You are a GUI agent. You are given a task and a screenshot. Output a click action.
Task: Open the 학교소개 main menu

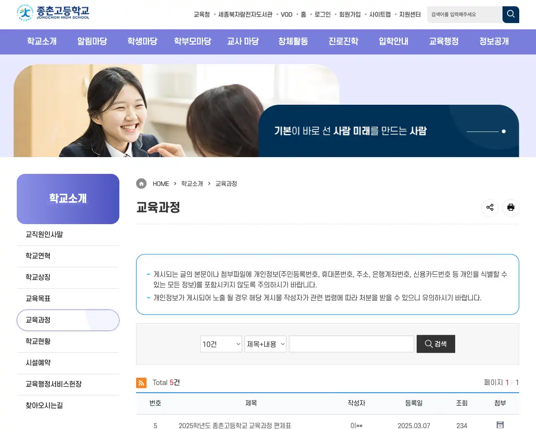pos(42,41)
